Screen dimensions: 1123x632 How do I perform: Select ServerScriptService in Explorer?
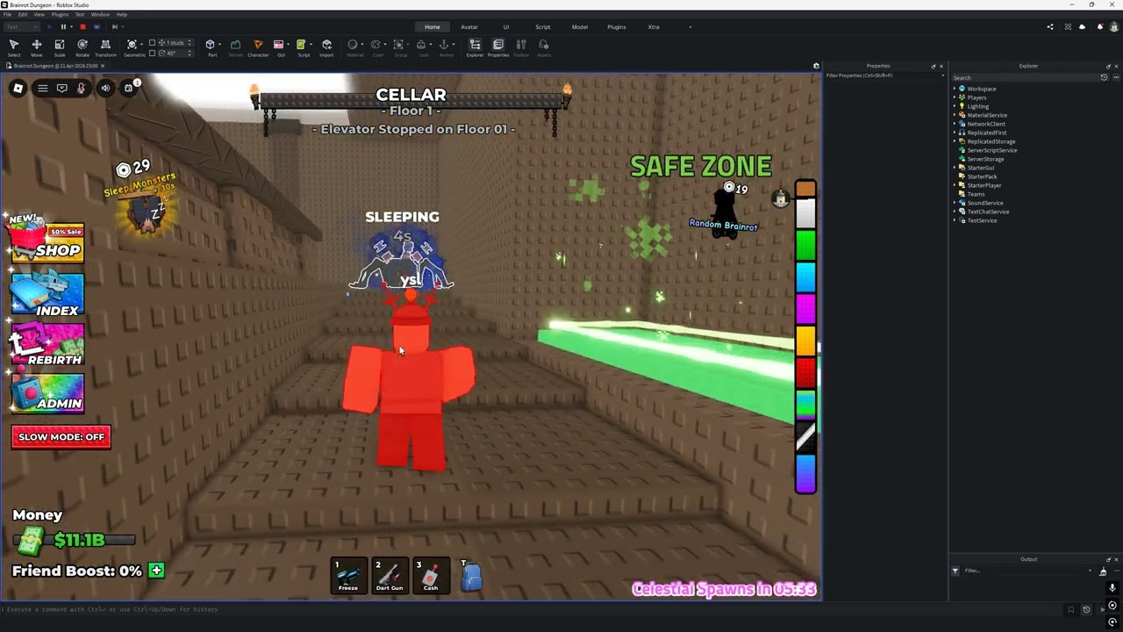click(991, 150)
